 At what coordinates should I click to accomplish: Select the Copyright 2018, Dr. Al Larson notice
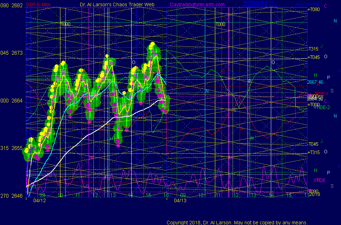pos(237,223)
